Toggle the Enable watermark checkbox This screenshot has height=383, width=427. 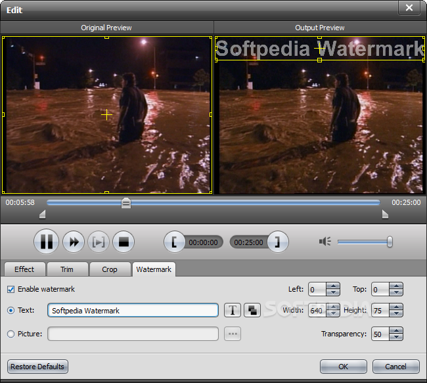11,289
